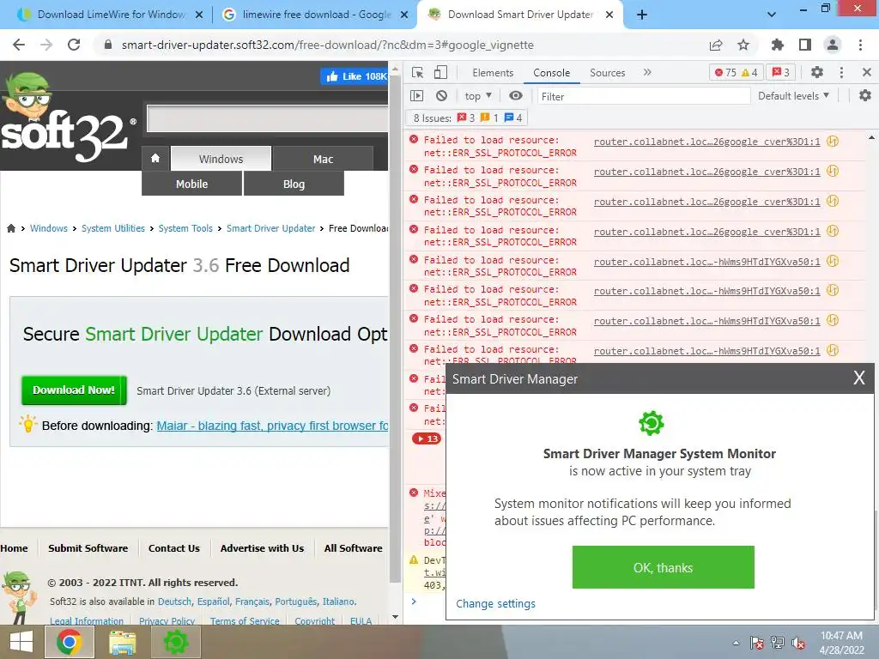Open the soft32 home icon tab
879x659 pixels.
point(155,159)
